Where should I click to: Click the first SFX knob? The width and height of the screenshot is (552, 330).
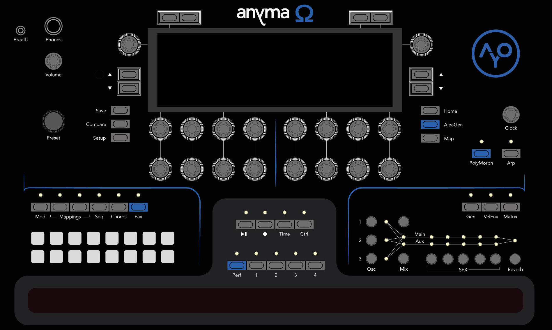pos(431,259)
